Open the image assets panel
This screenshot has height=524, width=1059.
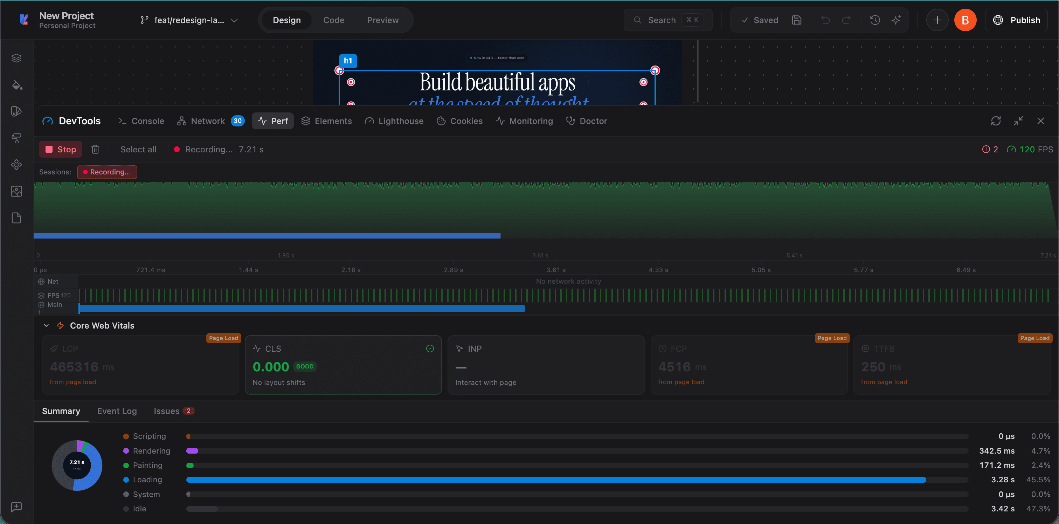(x=16, y=191)
